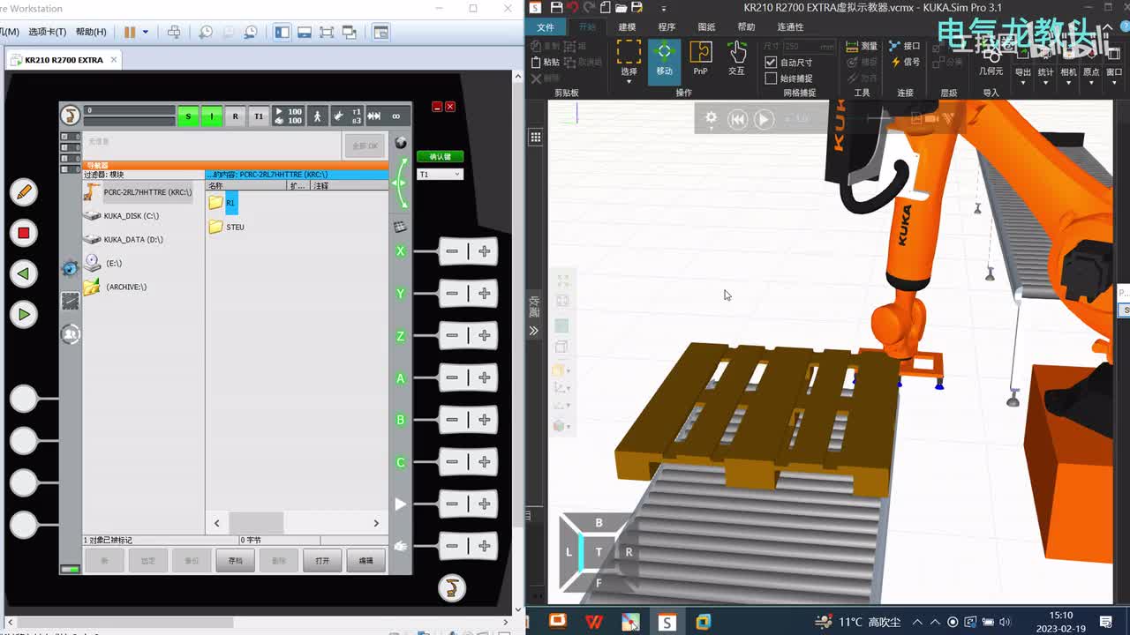The height and width of the screenshot is (635, 1130).
Task: Click the VMware pause icon in the toolbar
Action: [x=130, y=32]
